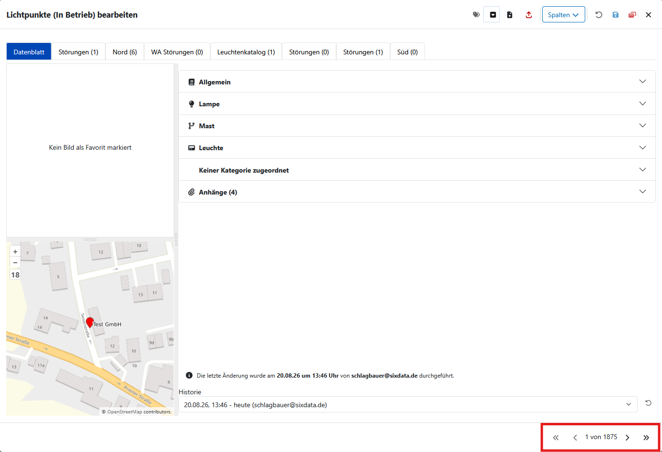Click the reset icon beside Historie
Screen dimensions: 662x452
click(x=649, y=403)
